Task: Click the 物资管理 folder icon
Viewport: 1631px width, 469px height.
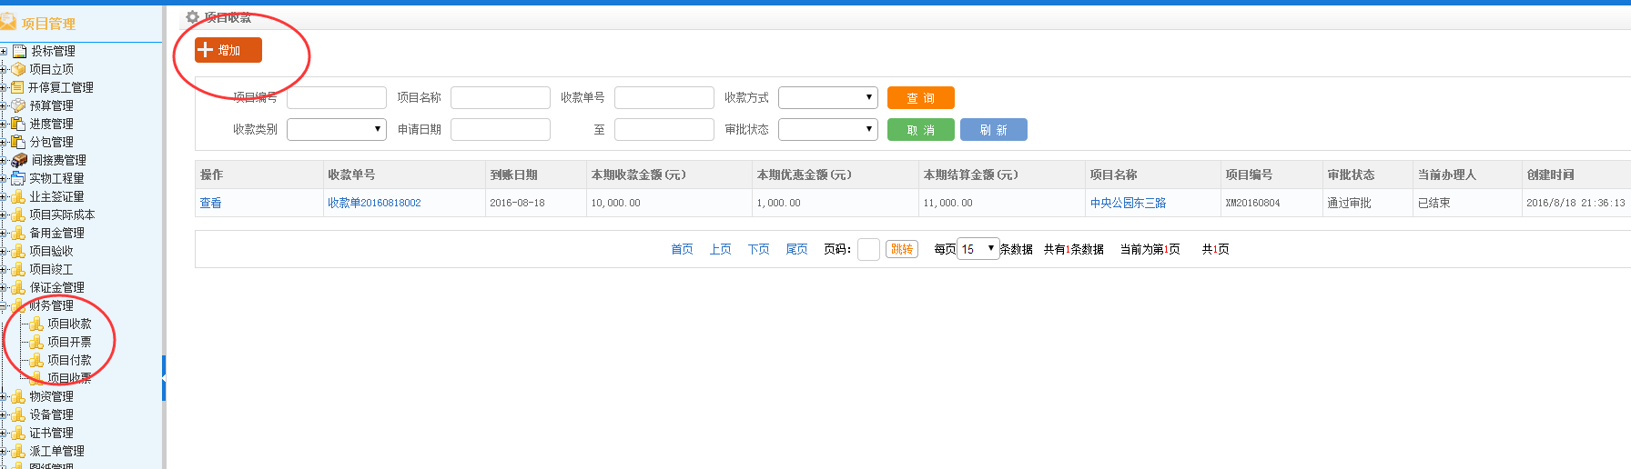Action: point(18,396)
